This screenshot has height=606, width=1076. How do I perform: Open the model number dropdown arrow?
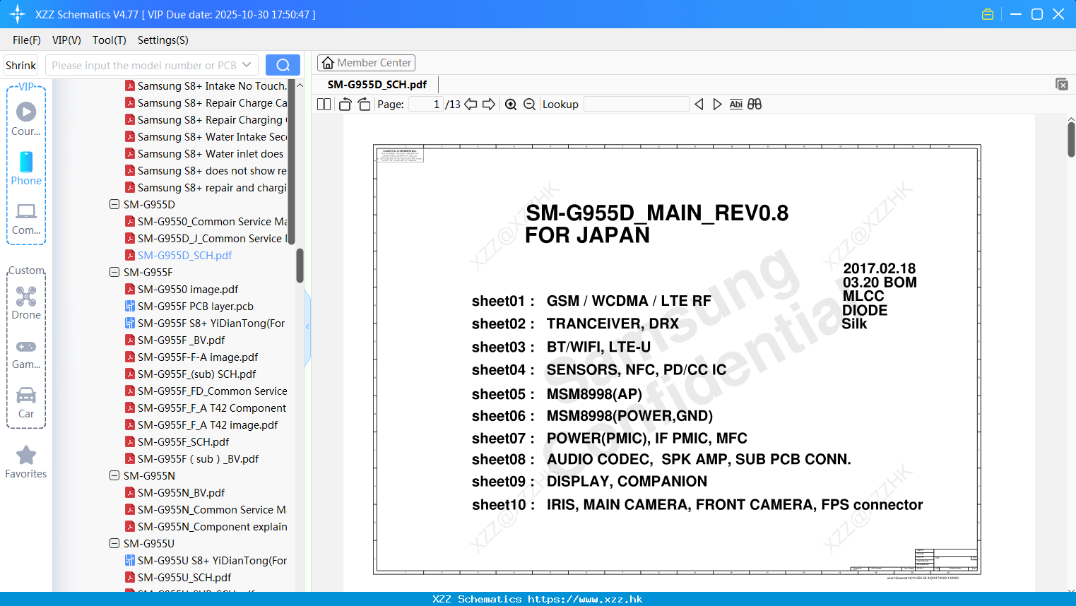pos(247,65)
